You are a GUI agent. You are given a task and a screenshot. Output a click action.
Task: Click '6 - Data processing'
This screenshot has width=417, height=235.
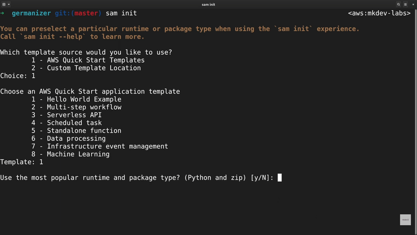coord(69,138)
